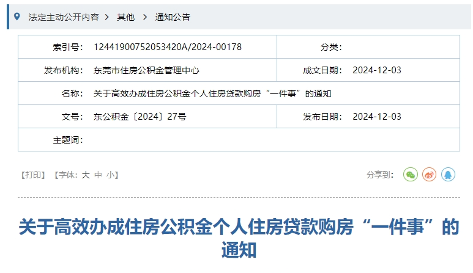The image size is (473, 273).
Task: Open 其他 breadcrumb link
Action: pos(126,17)
